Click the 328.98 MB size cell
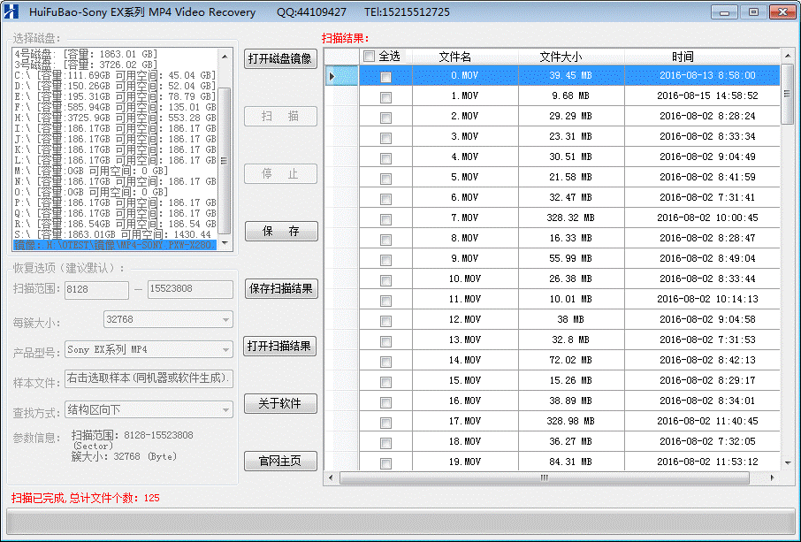The height and width of the screenshot is (542, 801). 570,422
